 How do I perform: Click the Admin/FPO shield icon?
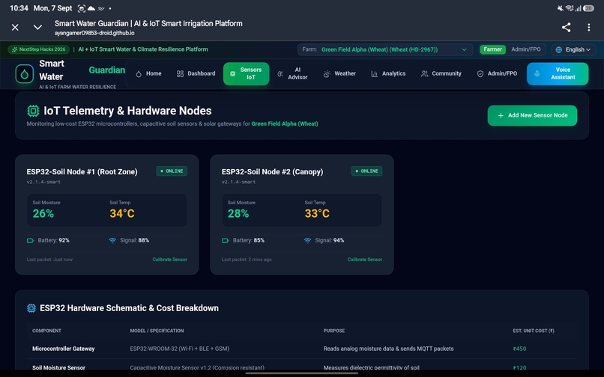click(x=480, y=74)
